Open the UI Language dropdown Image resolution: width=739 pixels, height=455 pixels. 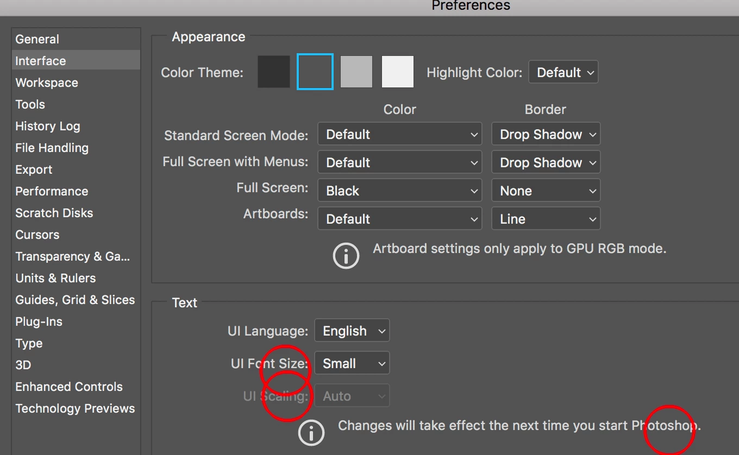352,330
